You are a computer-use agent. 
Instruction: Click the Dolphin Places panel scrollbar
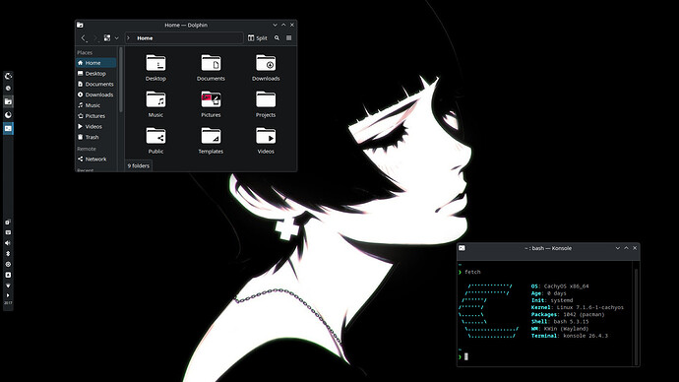121,80
